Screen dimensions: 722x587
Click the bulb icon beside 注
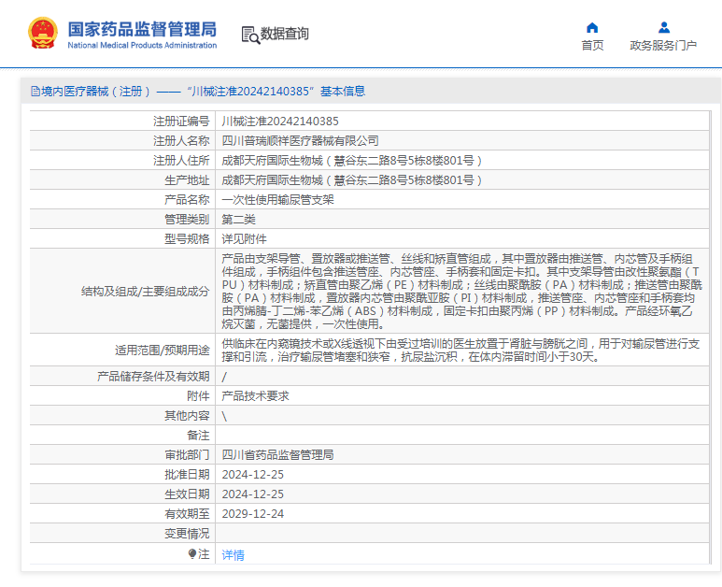192,554
